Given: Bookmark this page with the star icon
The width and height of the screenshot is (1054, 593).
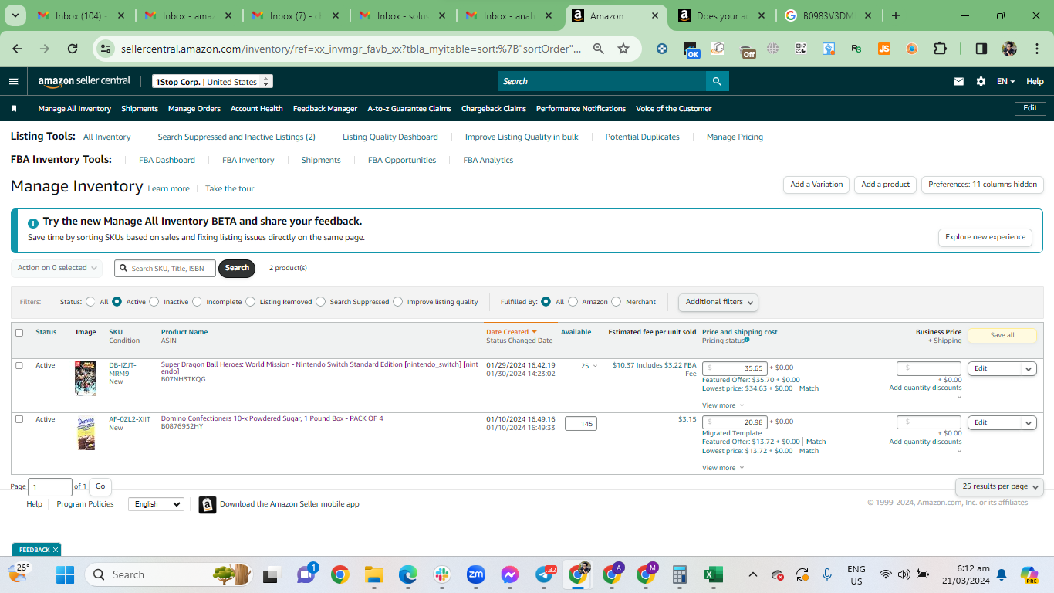Looking at the screenshot, I should (623, 49).
